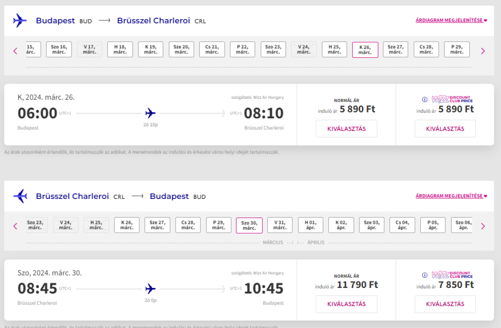501x328 pixels.
Task: Click the info icon beside outbound Wizz Discount Club
Action: click(425, 99)
